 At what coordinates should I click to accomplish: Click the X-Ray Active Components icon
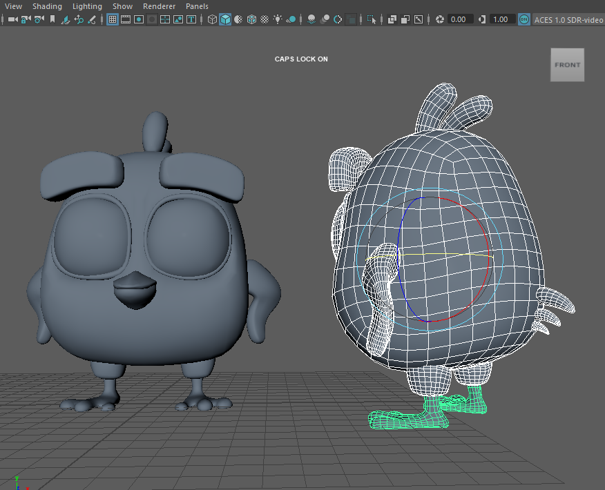tap(405, 19)
